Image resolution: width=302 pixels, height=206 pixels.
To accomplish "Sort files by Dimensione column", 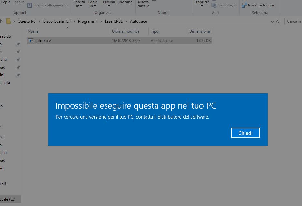I will tap(199, 31).
